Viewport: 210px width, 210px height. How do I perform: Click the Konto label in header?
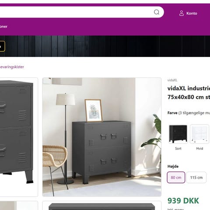coord(192,13)
